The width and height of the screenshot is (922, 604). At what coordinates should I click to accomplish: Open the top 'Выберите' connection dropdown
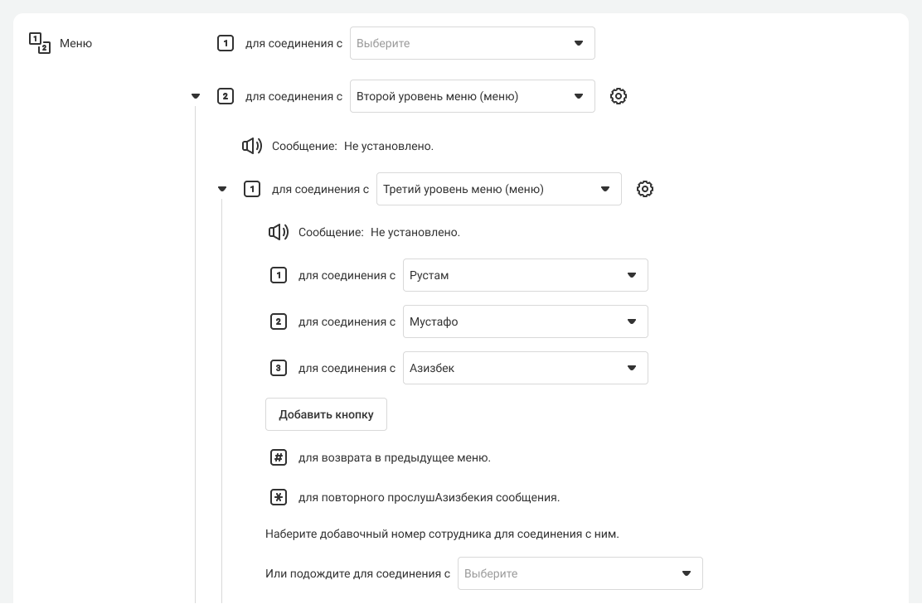click(472, 43)
